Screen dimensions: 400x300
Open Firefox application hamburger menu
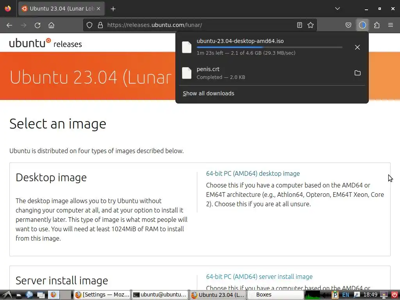pos(391,25)
